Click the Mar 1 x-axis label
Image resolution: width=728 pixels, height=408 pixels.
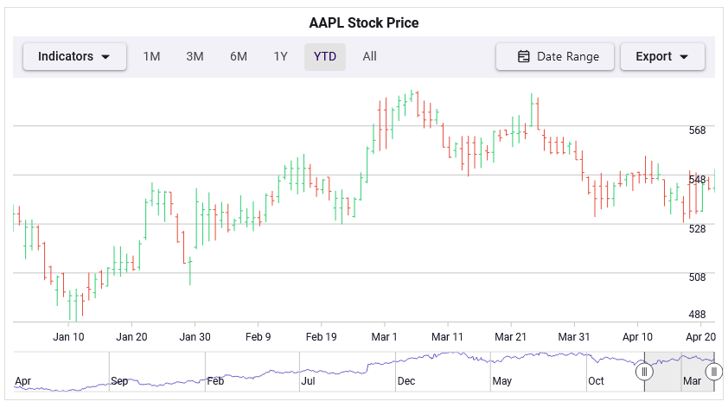tap(384, 337)
